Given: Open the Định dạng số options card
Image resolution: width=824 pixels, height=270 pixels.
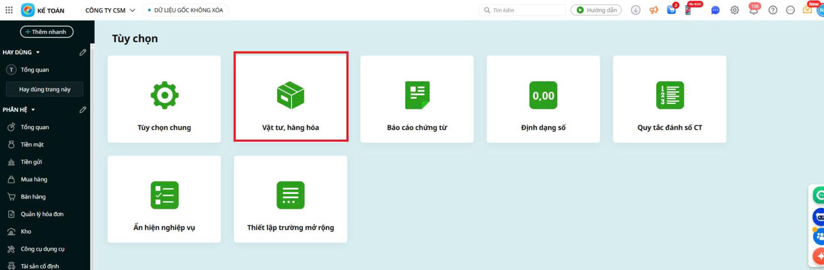Looking at the screenshot, I should click(x=543, y=99).
